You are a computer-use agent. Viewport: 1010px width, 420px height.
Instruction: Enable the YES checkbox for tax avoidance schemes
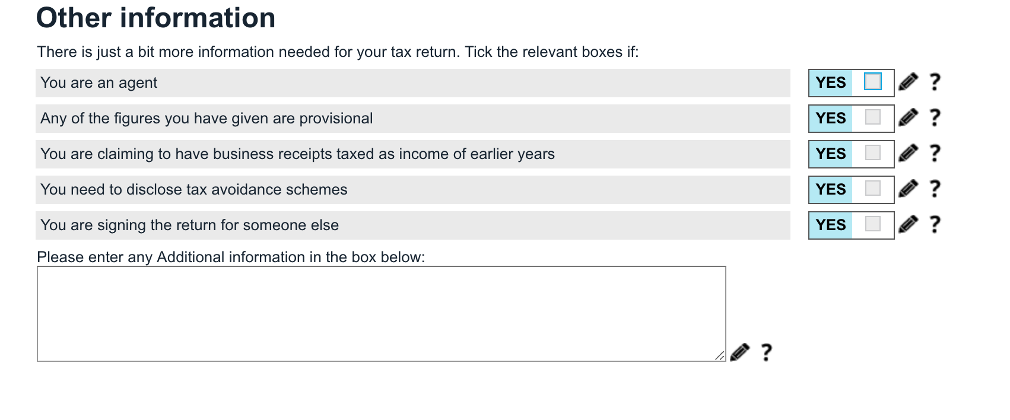(873, 188)
